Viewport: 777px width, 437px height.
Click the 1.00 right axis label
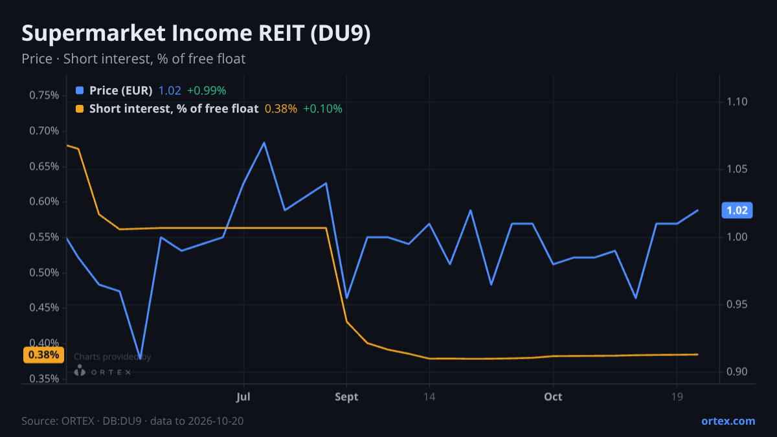[x=738, y=237]
